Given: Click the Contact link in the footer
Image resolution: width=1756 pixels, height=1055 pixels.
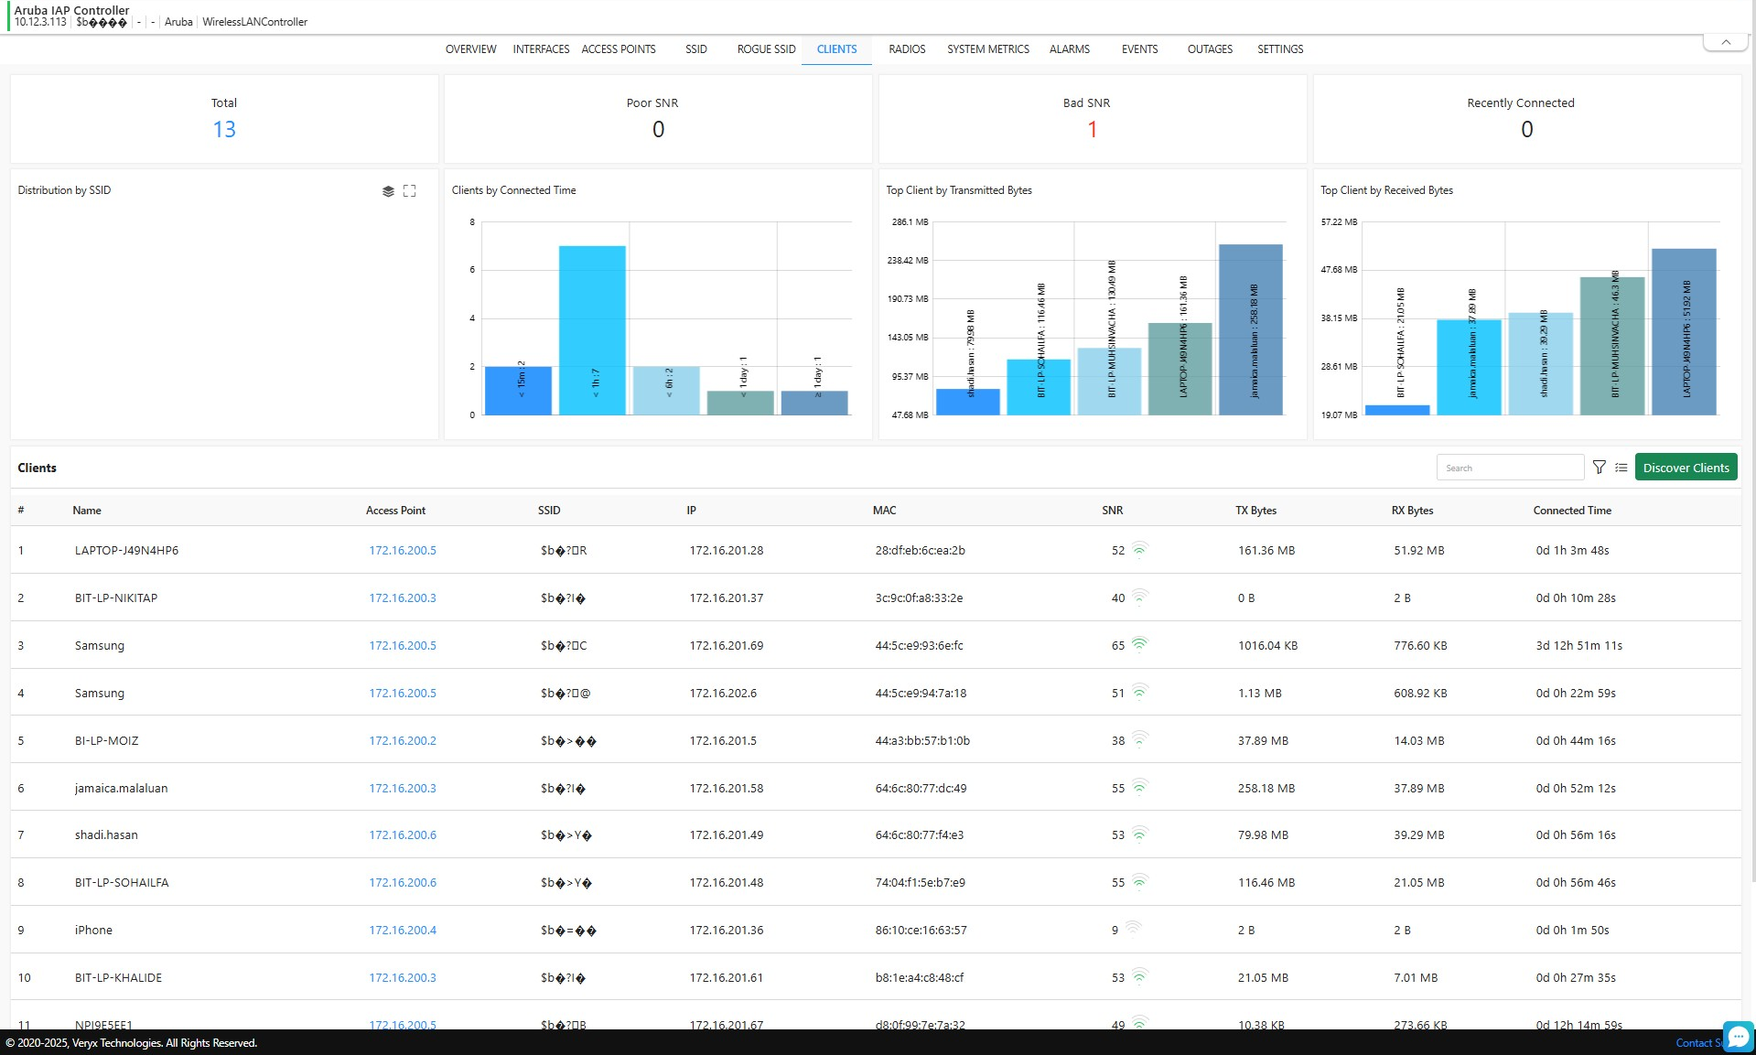Looking at the screenshot, I should coord(1694,1043).
